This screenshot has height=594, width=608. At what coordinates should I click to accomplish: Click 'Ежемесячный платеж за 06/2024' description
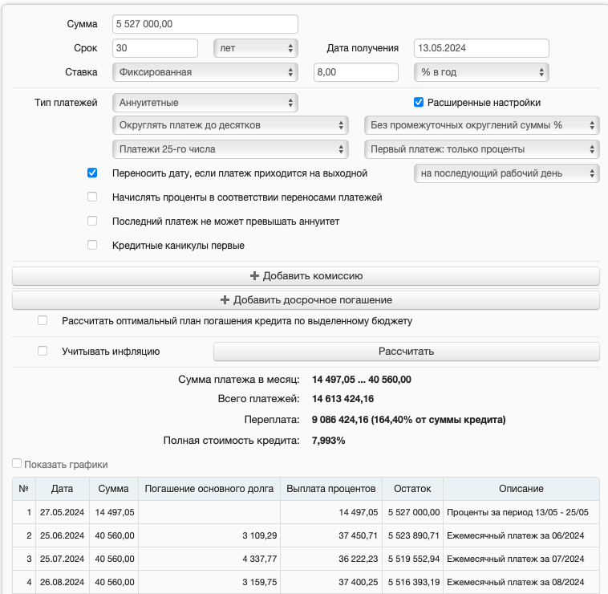[515, 535]
